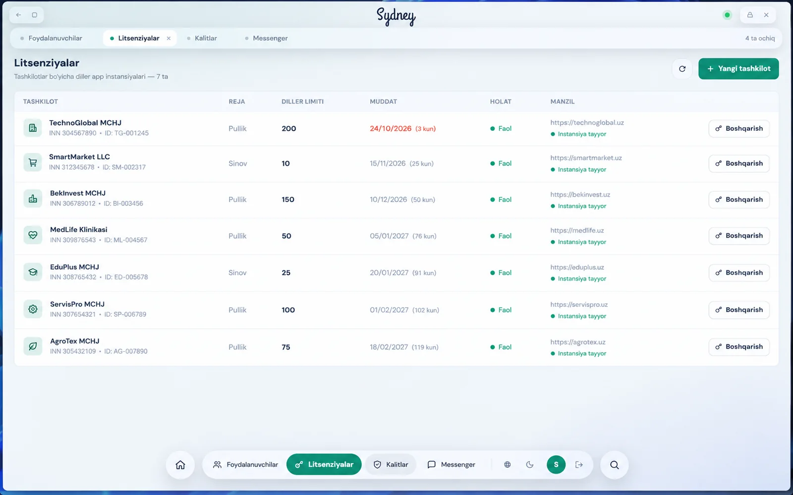
Task: Click Boshqarish for AgroTex MCHJ
Action: click(x=739, y=347)
